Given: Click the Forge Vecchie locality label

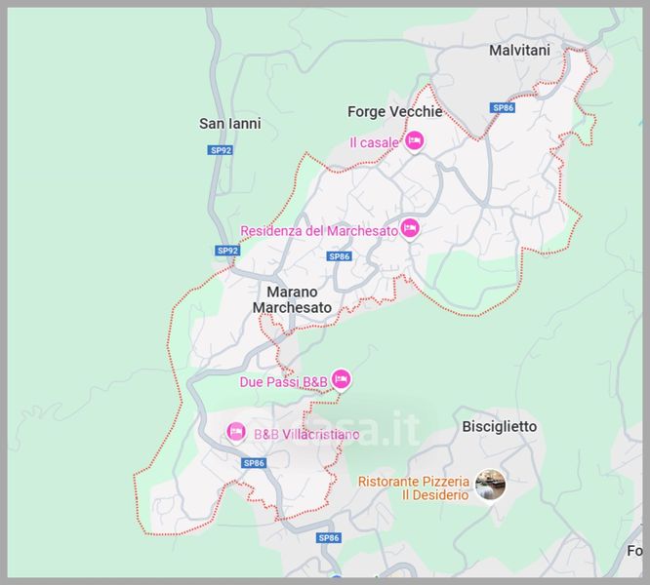Looking at the screenshot, I should [x=394, y=112].
